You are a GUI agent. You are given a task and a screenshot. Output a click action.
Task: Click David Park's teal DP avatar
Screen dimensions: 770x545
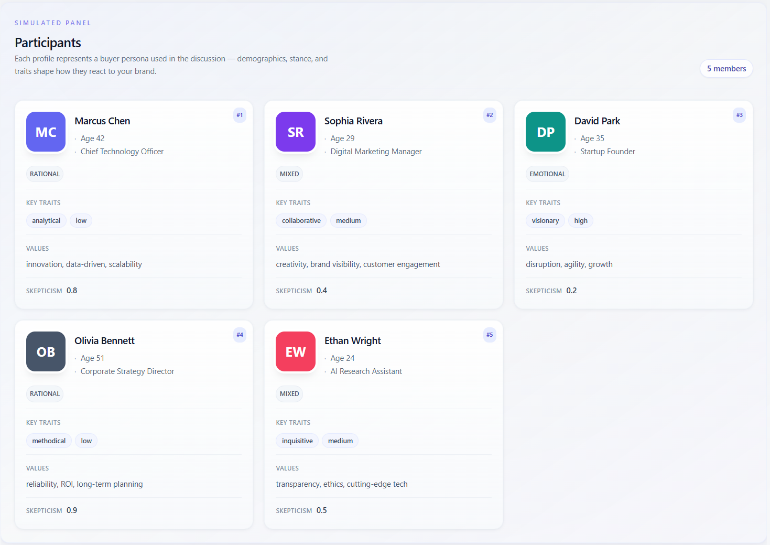tap(545, 132)
